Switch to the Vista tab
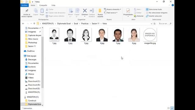 (53, 5)
